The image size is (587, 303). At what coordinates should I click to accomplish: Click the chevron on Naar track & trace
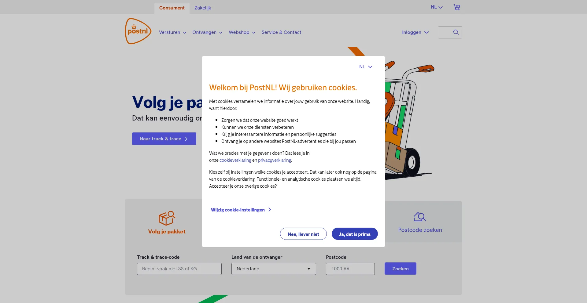click(x=186, y=139)
